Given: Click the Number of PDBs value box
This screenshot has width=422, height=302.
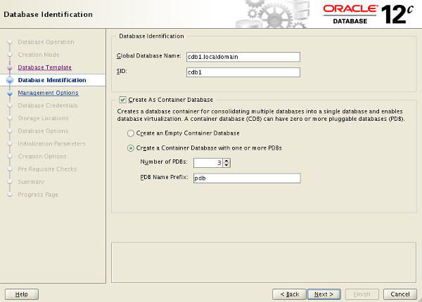Looking at the screenshot, I should pos(208,163).
